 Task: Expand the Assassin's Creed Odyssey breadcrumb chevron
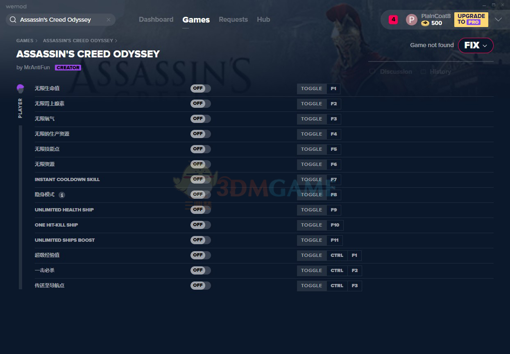pyautogui.click(x=116, y=41)
